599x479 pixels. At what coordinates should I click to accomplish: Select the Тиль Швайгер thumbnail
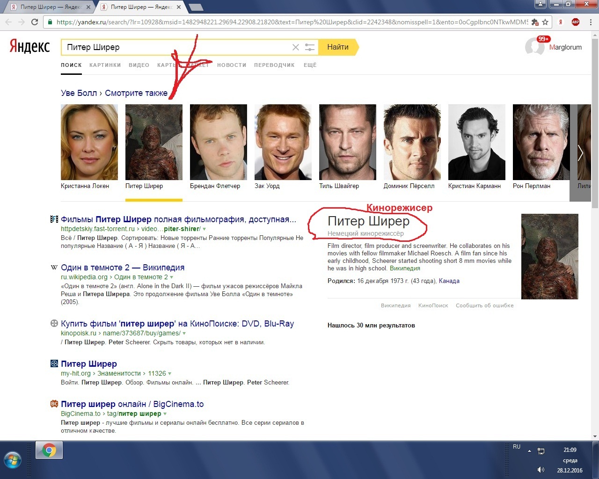[348, 142]
